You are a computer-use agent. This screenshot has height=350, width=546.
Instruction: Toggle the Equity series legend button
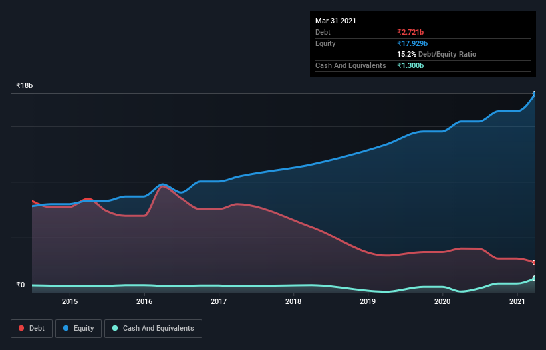78,329
